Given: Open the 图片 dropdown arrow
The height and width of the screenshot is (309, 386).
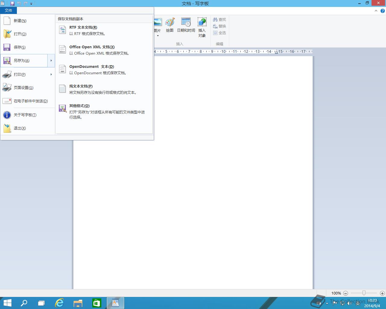Looking at the screenshot, I should (x=157, y=36).
